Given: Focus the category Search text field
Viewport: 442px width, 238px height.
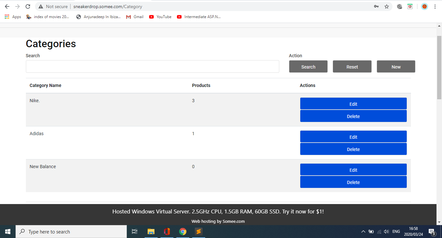Looking at the screenshot, I should [x=152, y=66].
